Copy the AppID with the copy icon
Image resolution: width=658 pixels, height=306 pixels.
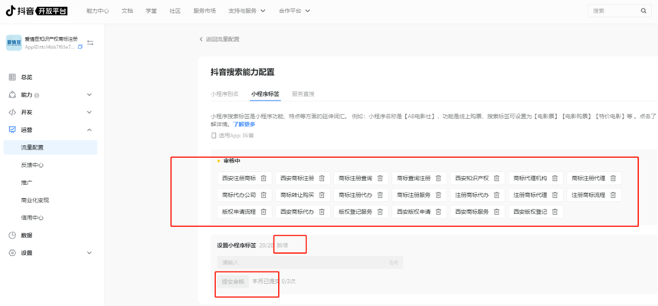tap(80, 47)
